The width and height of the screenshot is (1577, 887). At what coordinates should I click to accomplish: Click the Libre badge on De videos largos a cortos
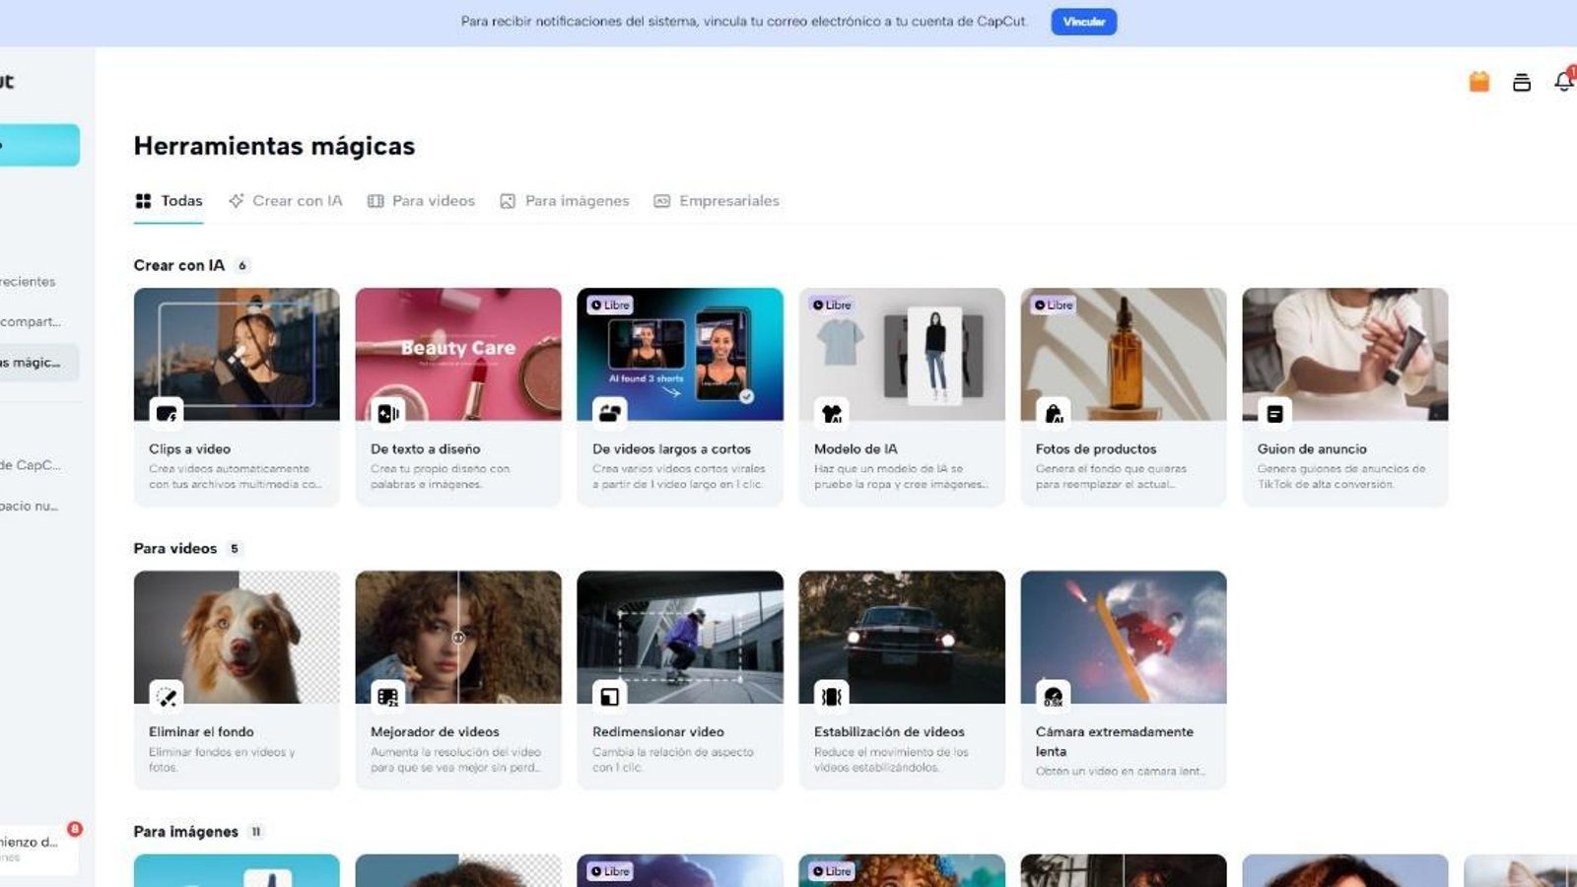(611, 306)
